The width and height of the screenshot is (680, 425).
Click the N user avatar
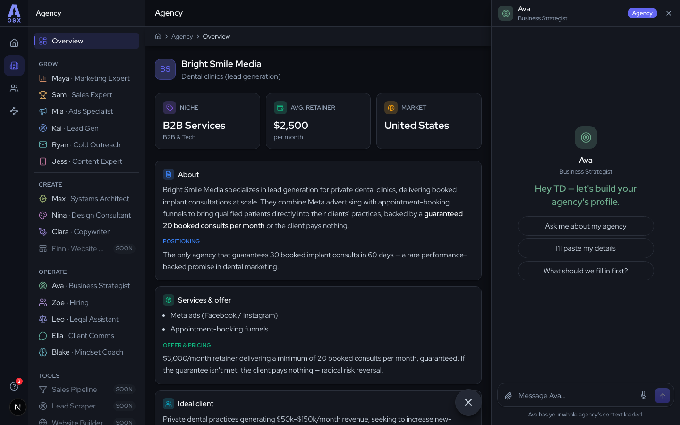[18, 407]
